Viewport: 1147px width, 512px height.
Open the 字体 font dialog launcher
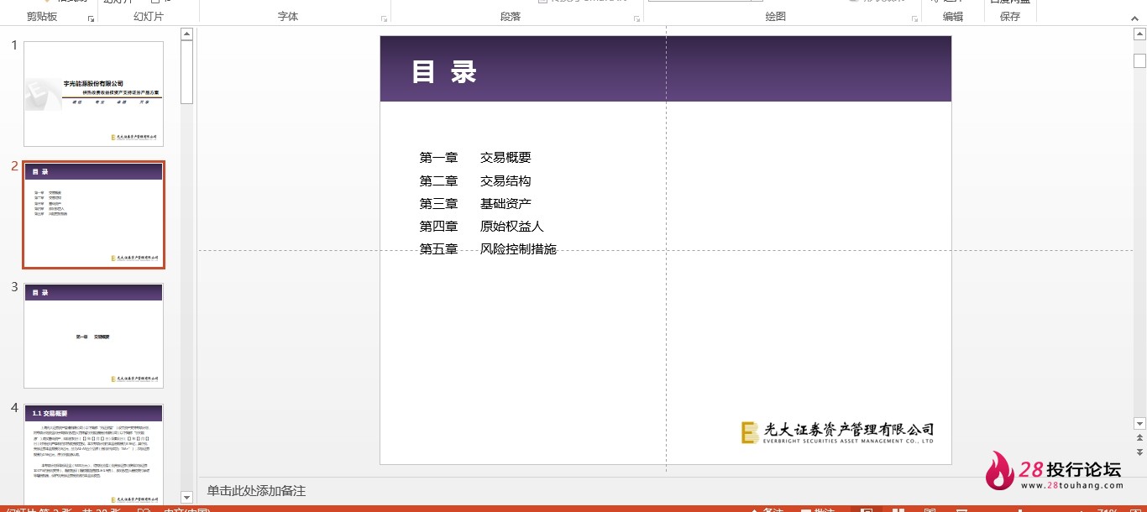tap(384, 18)
